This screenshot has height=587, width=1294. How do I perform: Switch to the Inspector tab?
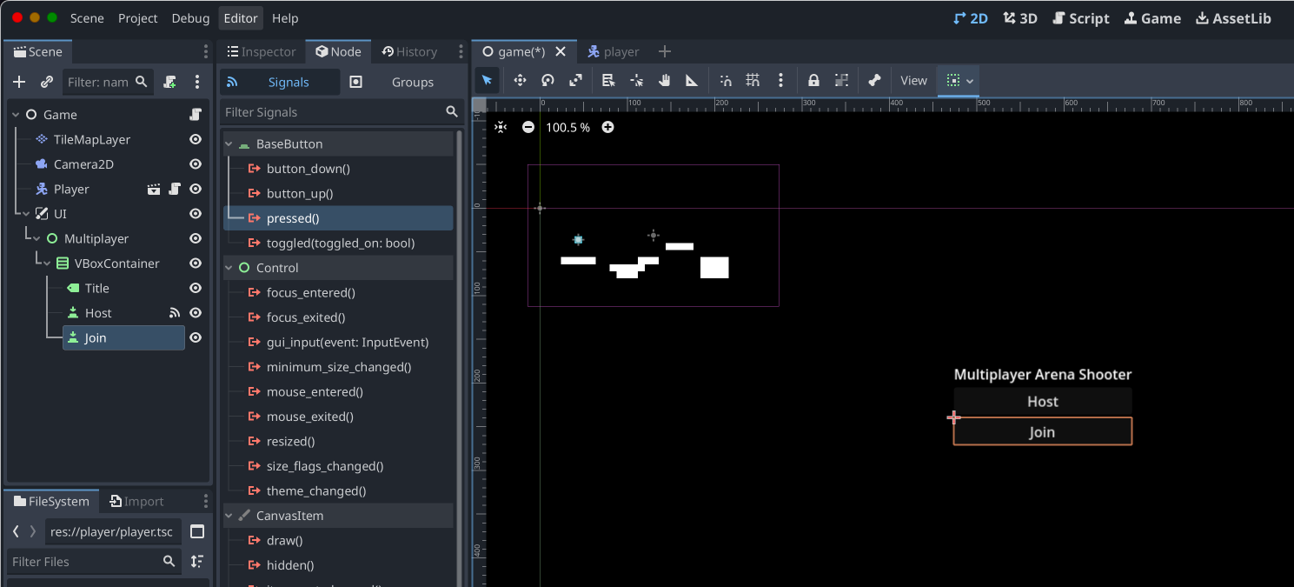[261, 52]
